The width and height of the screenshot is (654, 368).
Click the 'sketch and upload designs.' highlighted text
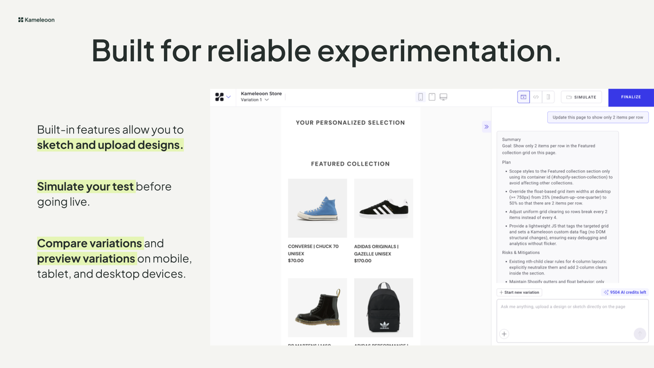click(x=110, y=145)
